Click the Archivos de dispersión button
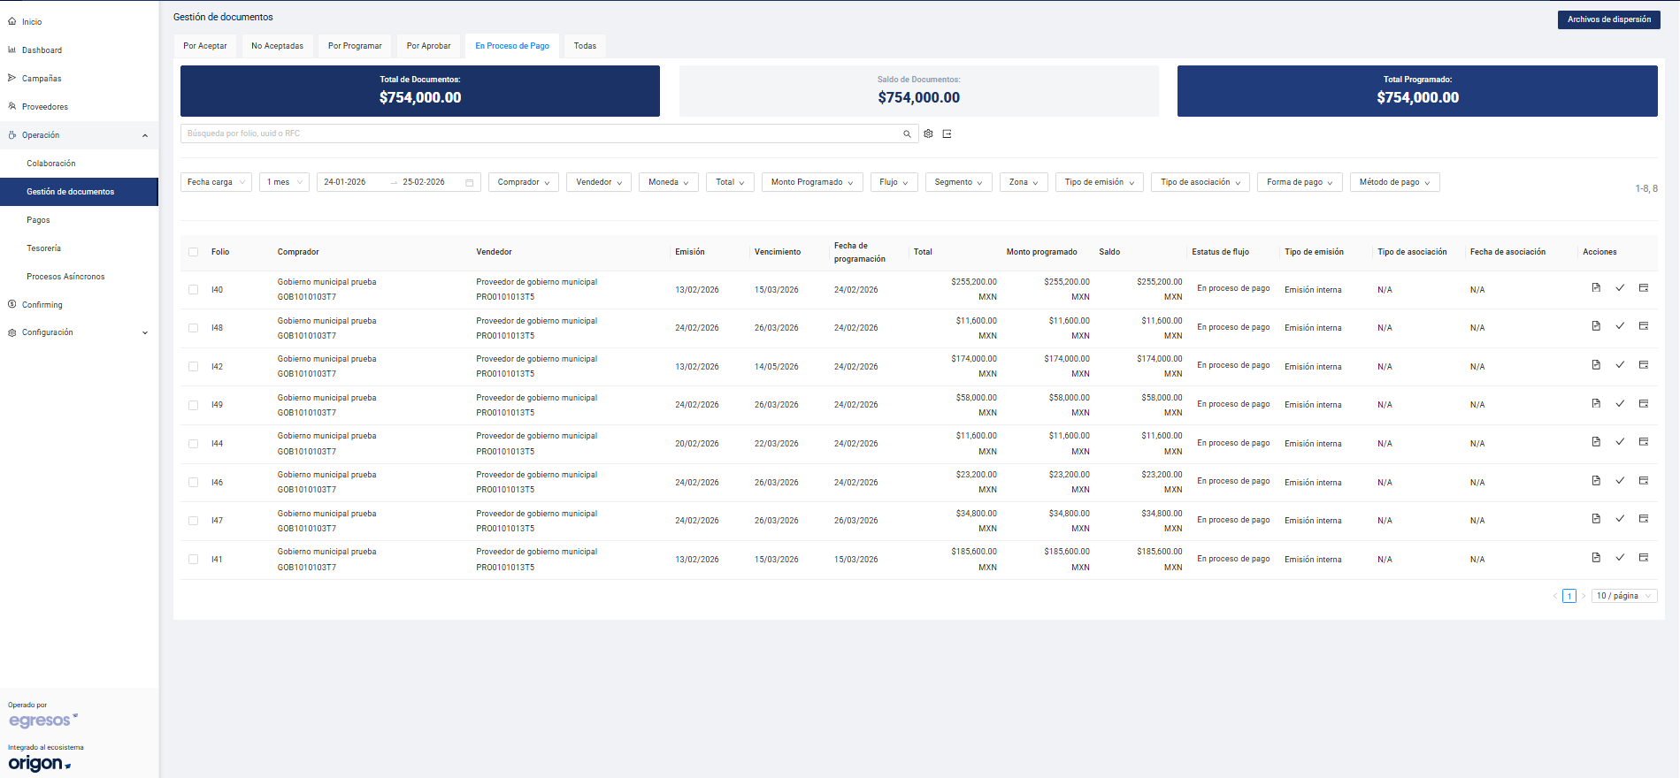This screenshot has height=778, width=1680. pyautogui.click(x=1608, y=19)
